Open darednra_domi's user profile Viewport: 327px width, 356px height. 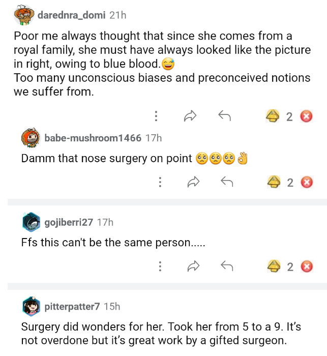[x=71, y=15]
